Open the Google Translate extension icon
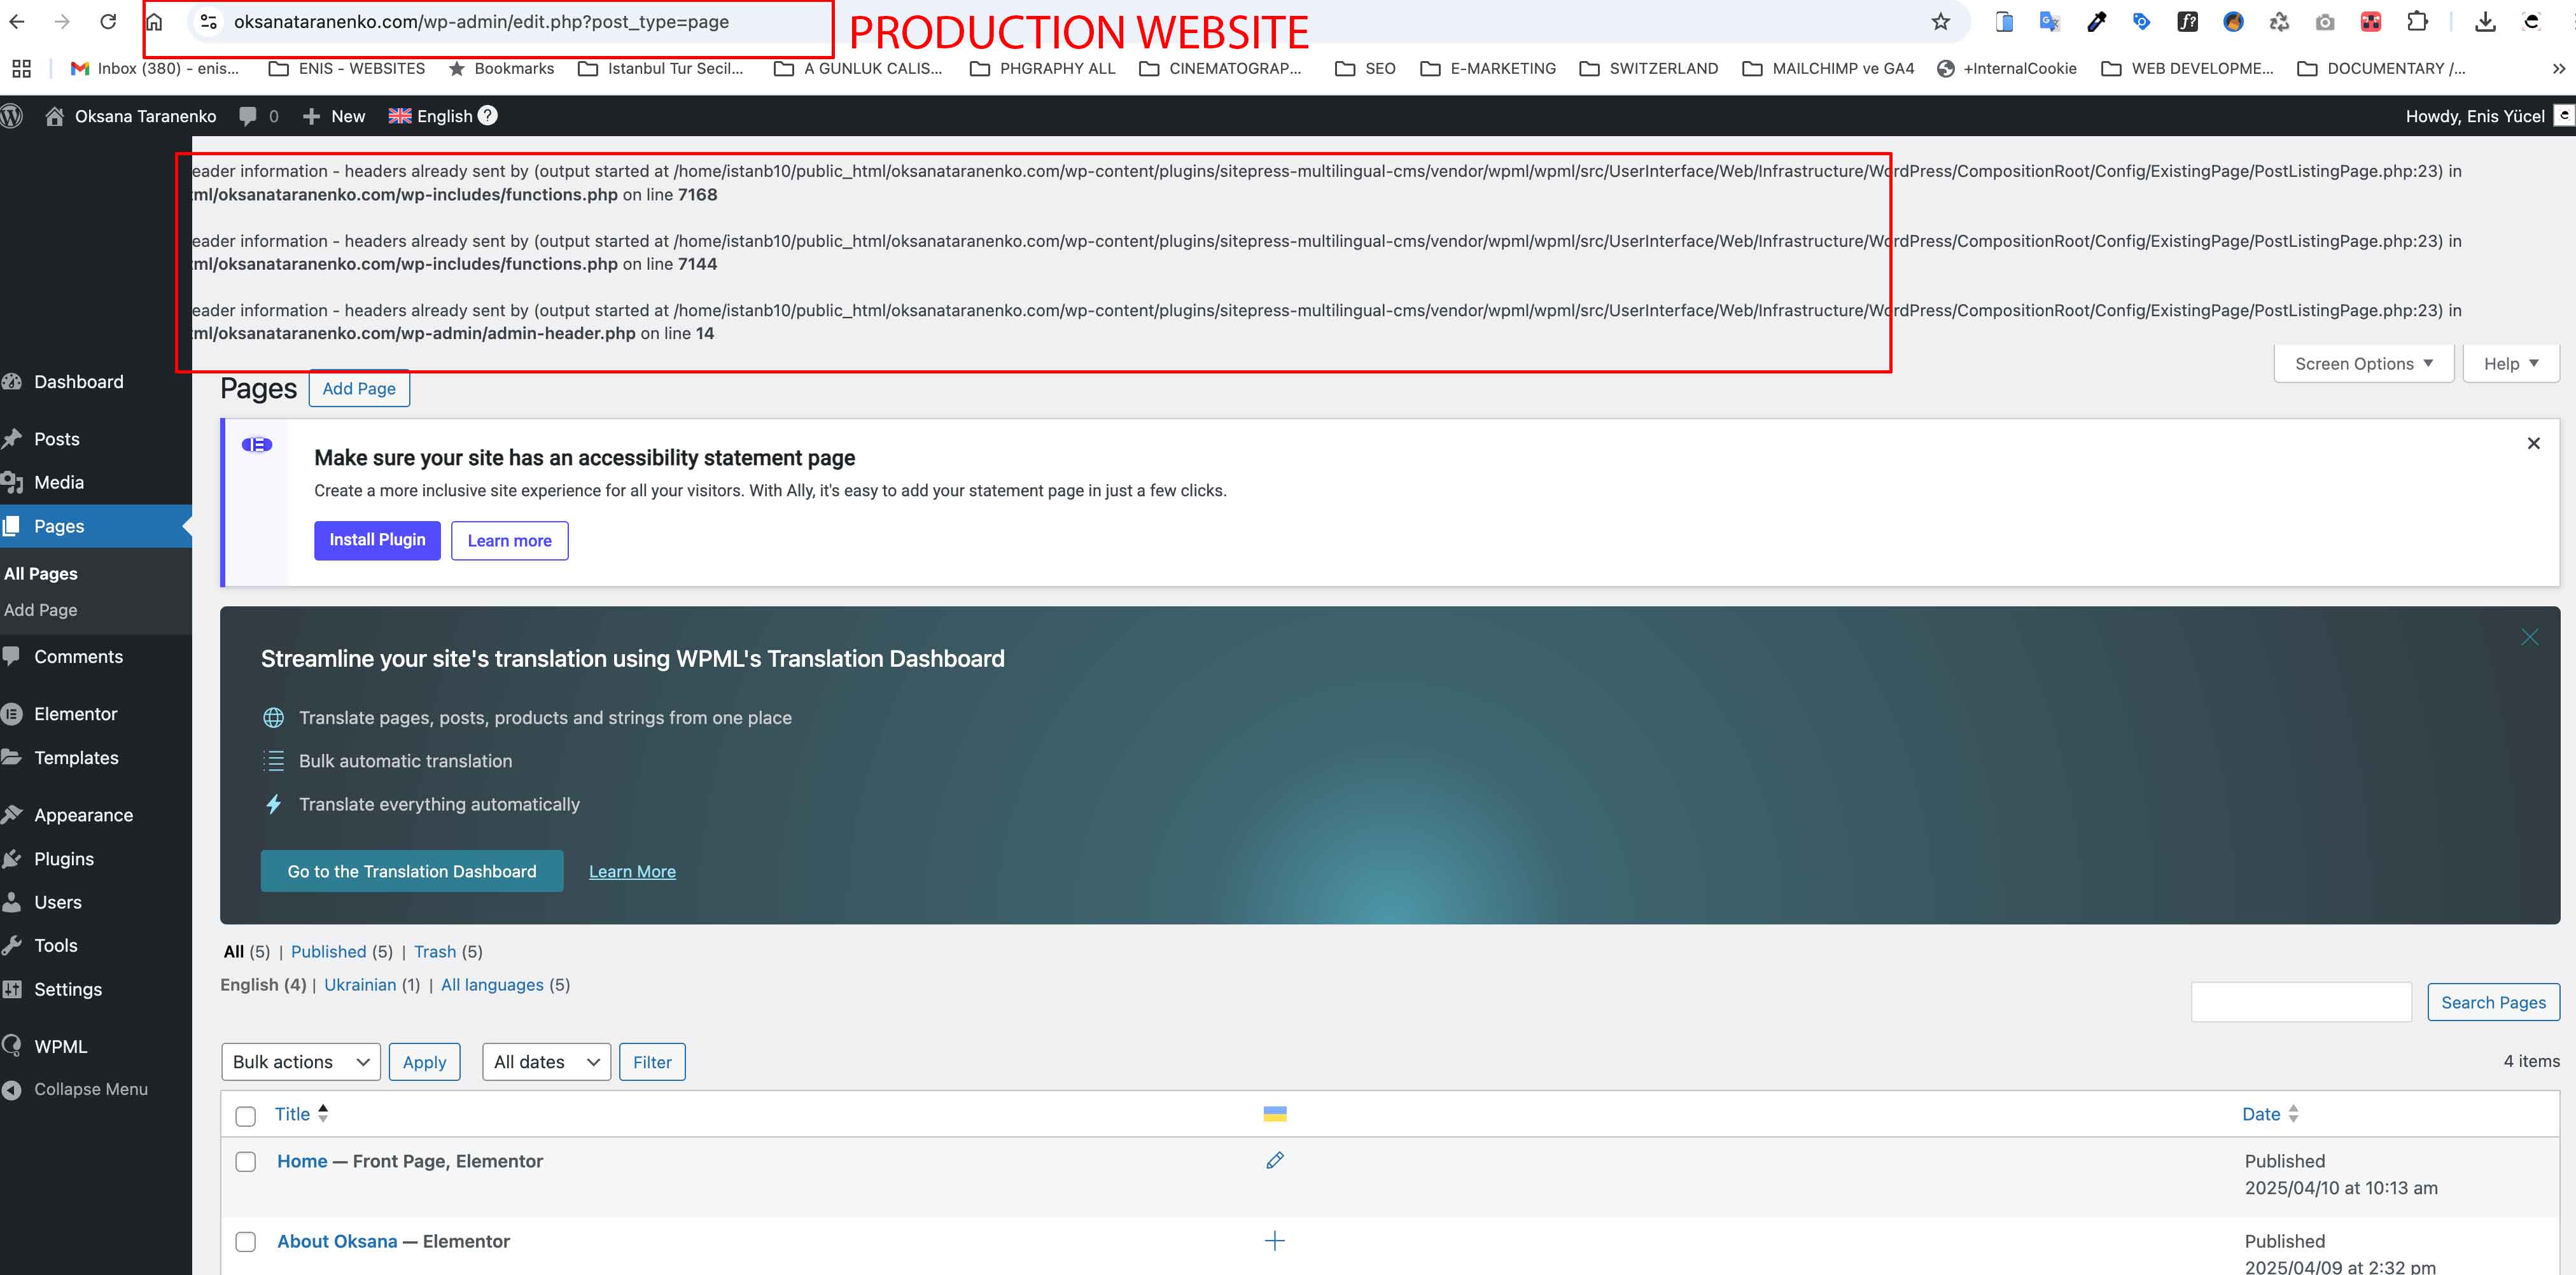 [2050, 21]
